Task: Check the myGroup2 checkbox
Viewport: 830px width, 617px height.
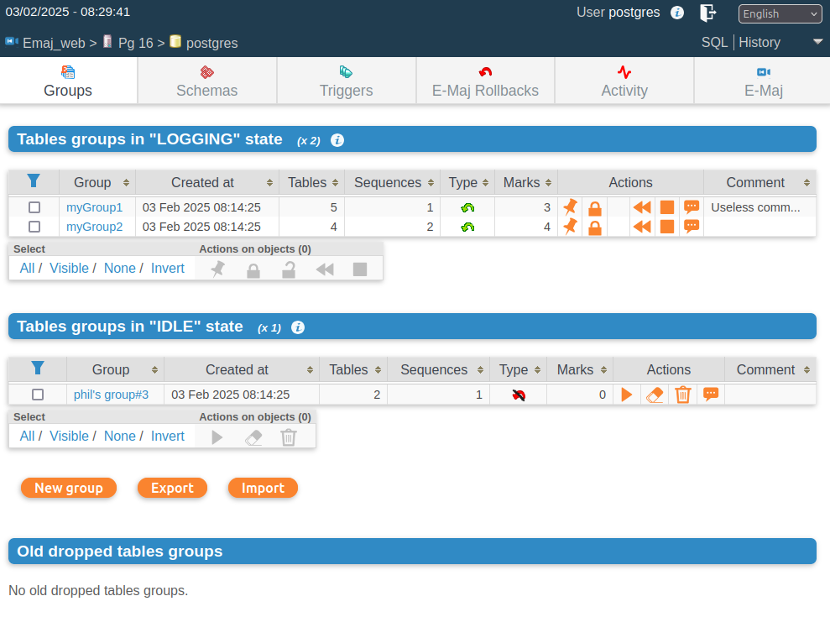Action: point(34,227)
